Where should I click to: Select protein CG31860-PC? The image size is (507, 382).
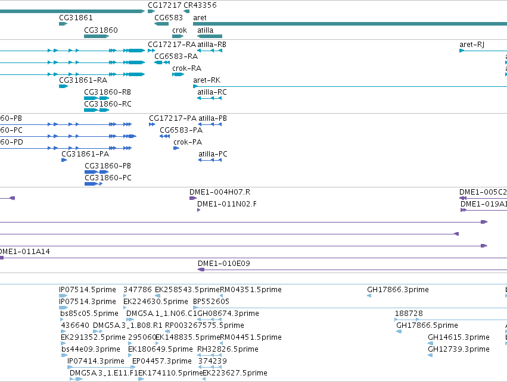coord(94,184)
